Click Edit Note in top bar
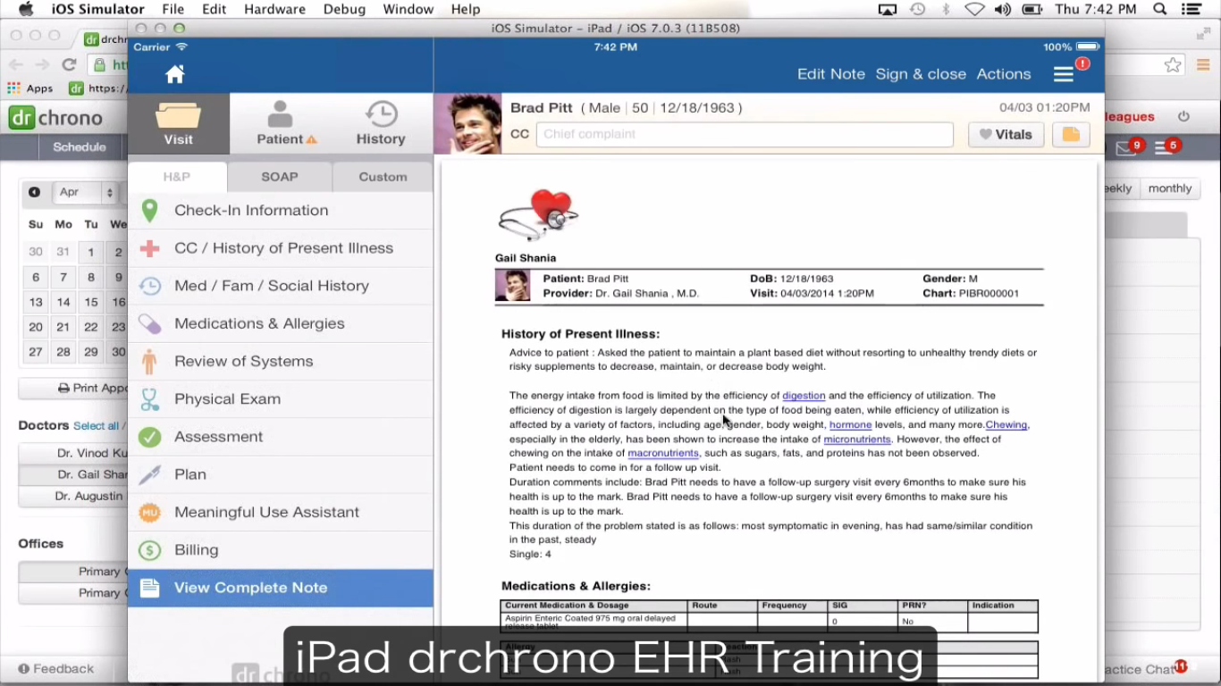1221x686 pixels. [831, 74]
